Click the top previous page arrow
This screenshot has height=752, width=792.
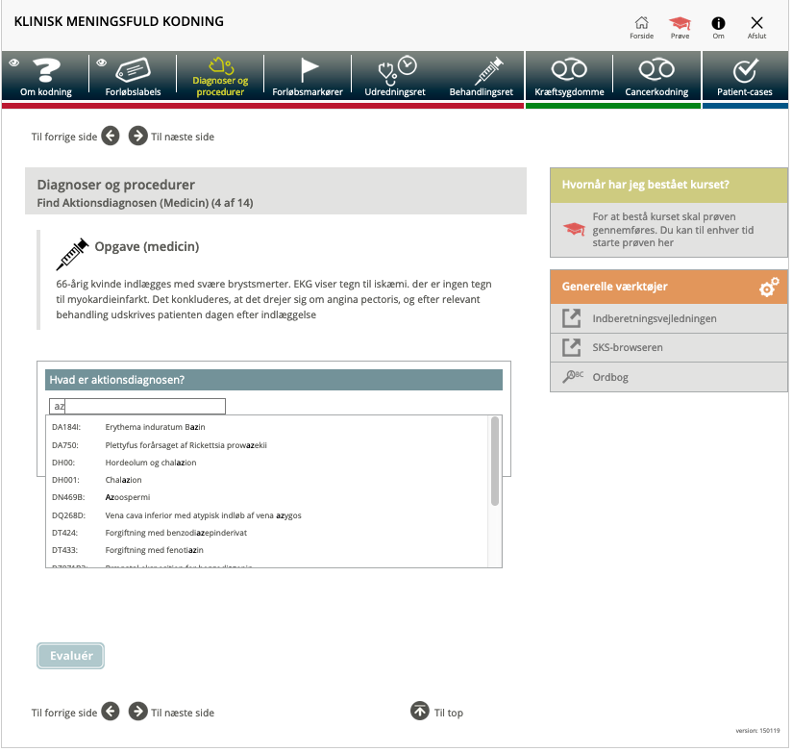click(x=111, y=136)
